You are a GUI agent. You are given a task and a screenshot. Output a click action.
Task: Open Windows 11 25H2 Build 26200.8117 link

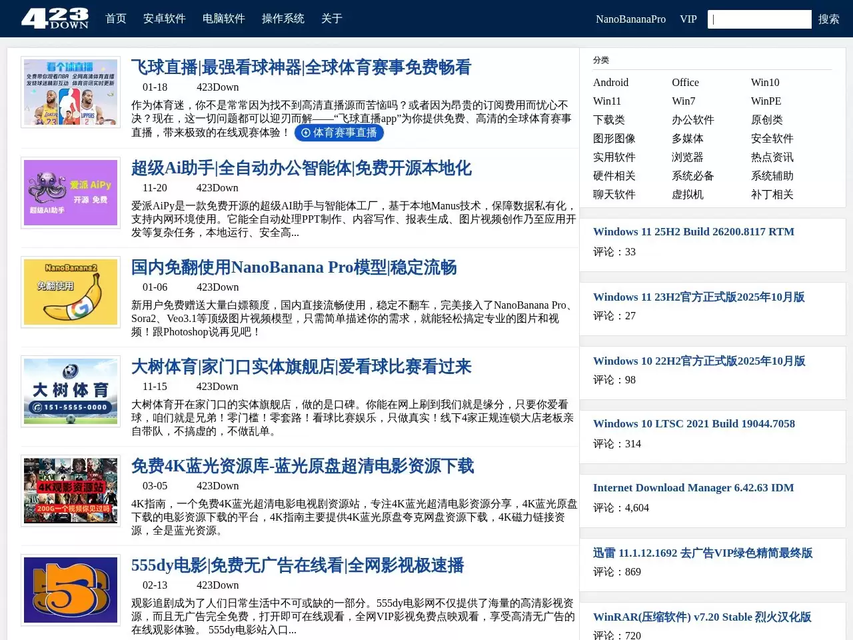click(694, 232)
